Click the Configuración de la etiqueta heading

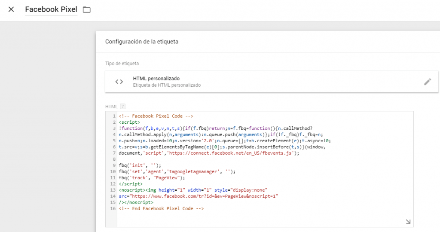[x=142, y=42]
